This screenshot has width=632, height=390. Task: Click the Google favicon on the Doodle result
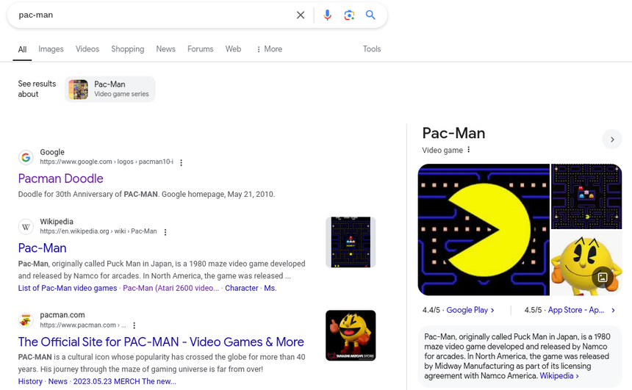tap(26, 157)
